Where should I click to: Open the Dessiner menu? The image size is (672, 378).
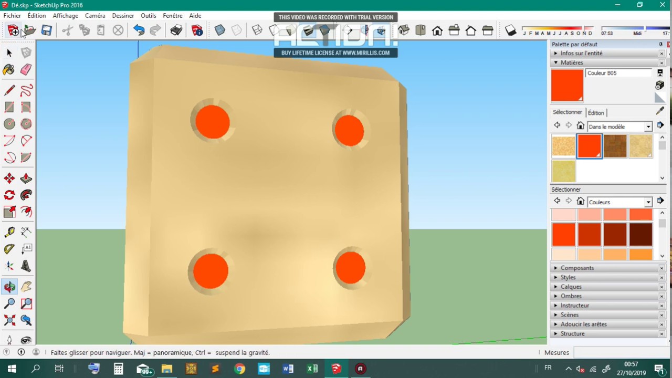tap(123, 16)
